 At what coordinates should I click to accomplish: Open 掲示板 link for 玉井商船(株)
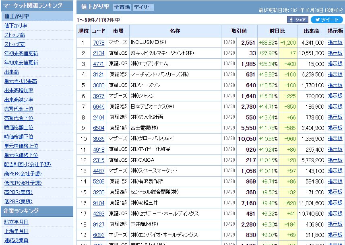click(335, 224)
